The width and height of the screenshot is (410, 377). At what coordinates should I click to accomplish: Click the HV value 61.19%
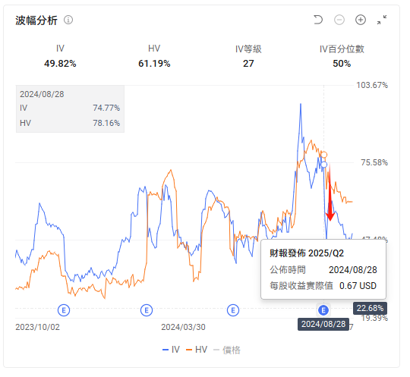click(154, 64)
